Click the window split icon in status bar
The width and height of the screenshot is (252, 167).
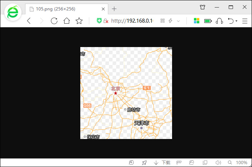pyautogui.click(x=205, y=163)
